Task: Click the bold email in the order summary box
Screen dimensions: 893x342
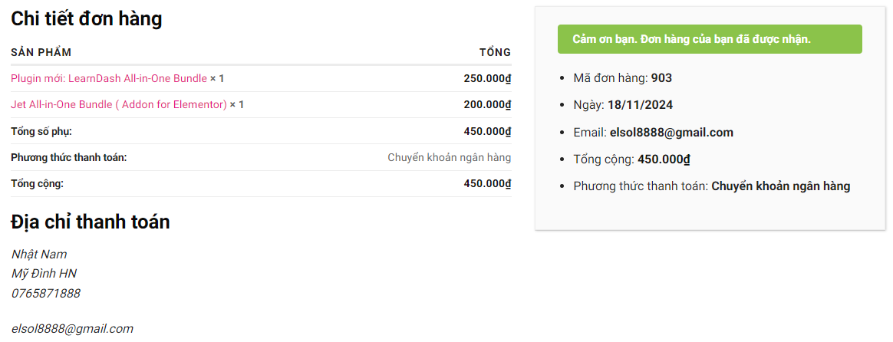Action: coord(671,132)
